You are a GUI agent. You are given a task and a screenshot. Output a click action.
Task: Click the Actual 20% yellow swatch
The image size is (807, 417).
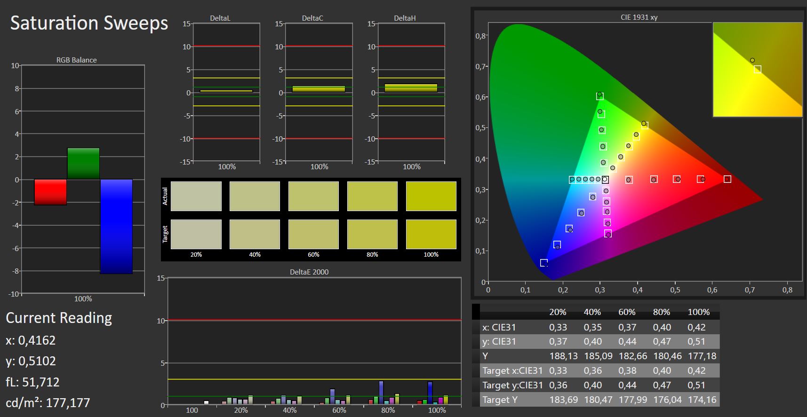click(x=196, y=196)
